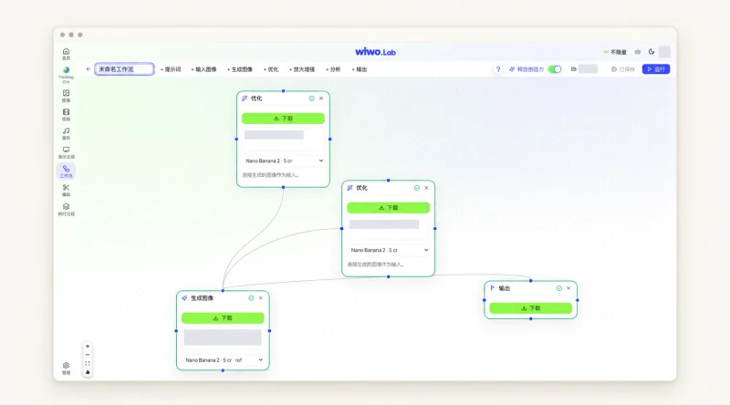The image size is (730, 405).
Task: Click status check icon on output node
Action: tap(559, 288)
